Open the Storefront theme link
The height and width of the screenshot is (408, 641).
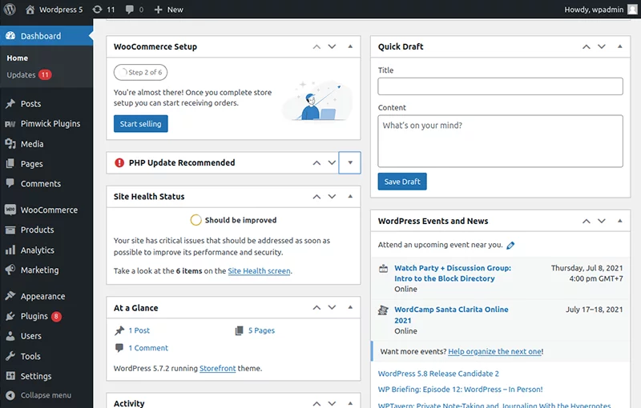217,368
